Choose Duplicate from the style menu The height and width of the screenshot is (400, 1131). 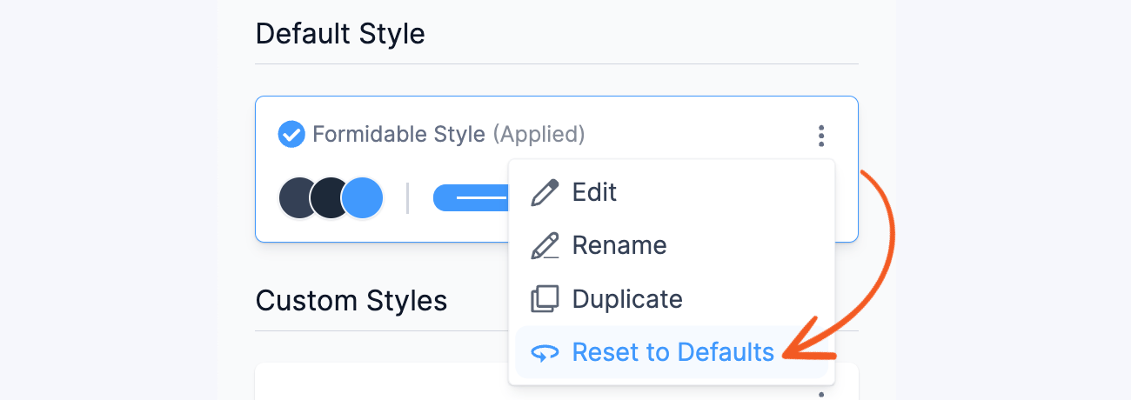tap(672, 299)
